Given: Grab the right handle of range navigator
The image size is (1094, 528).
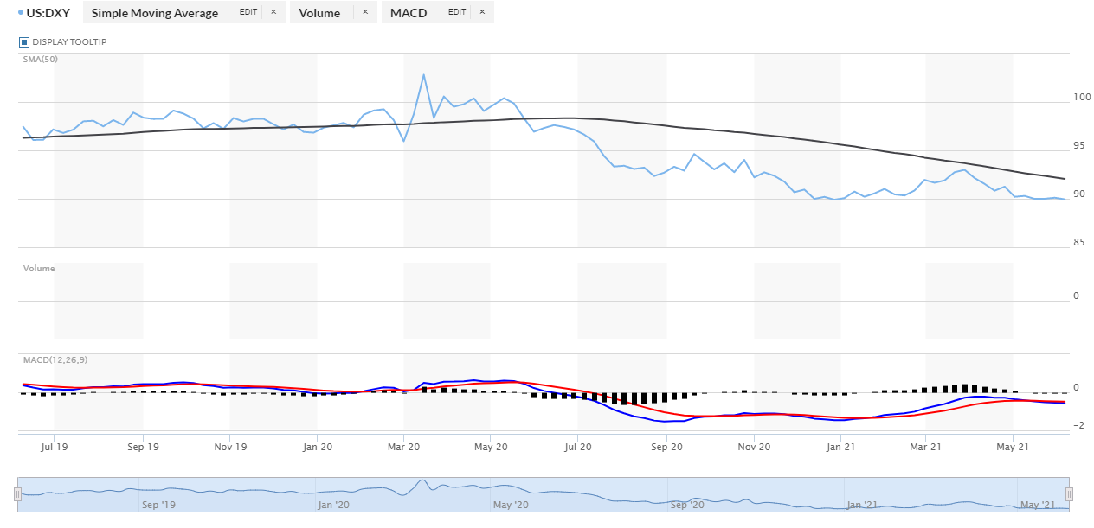Looking at the screenshot, I should [1069, 493].
